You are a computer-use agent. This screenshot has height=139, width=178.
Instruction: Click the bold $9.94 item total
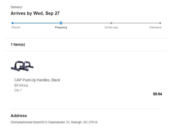(x=157, y=94)
